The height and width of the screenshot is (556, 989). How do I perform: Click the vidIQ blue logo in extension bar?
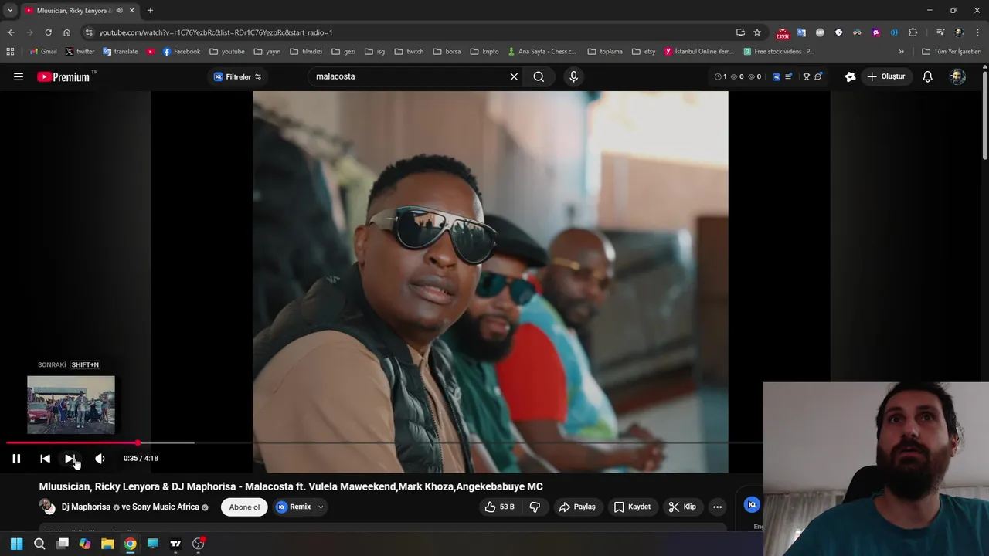(x=777, y=76)
